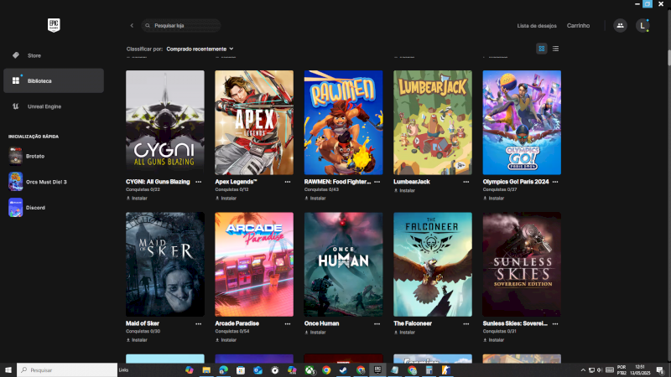Image resolution: width=671 pixels, height=377 pixels.
Task: Open the Store section in sidebar
Action: pyautogui.click(x=34, y=55)
